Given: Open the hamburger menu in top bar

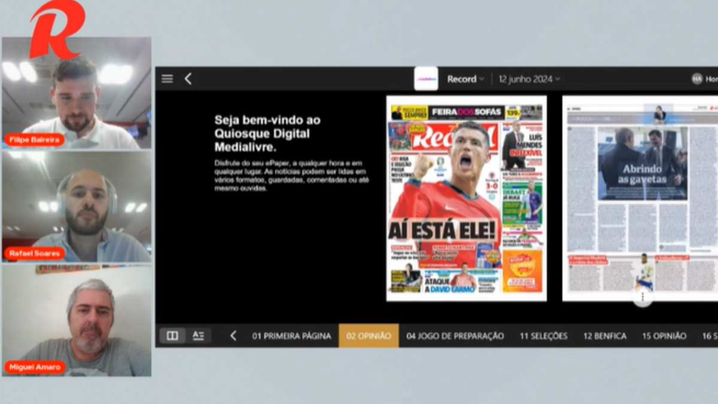Looking at the screenshot, I should coord(168,79).
